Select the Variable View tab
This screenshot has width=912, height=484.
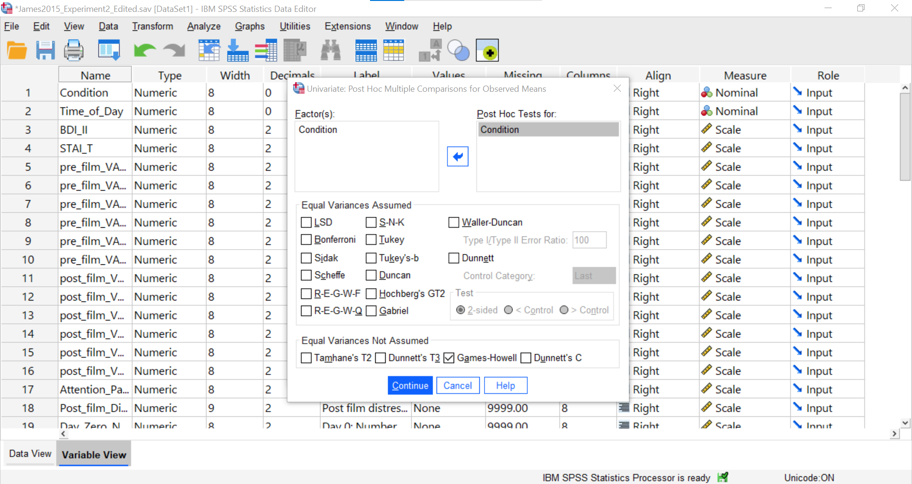94,454
